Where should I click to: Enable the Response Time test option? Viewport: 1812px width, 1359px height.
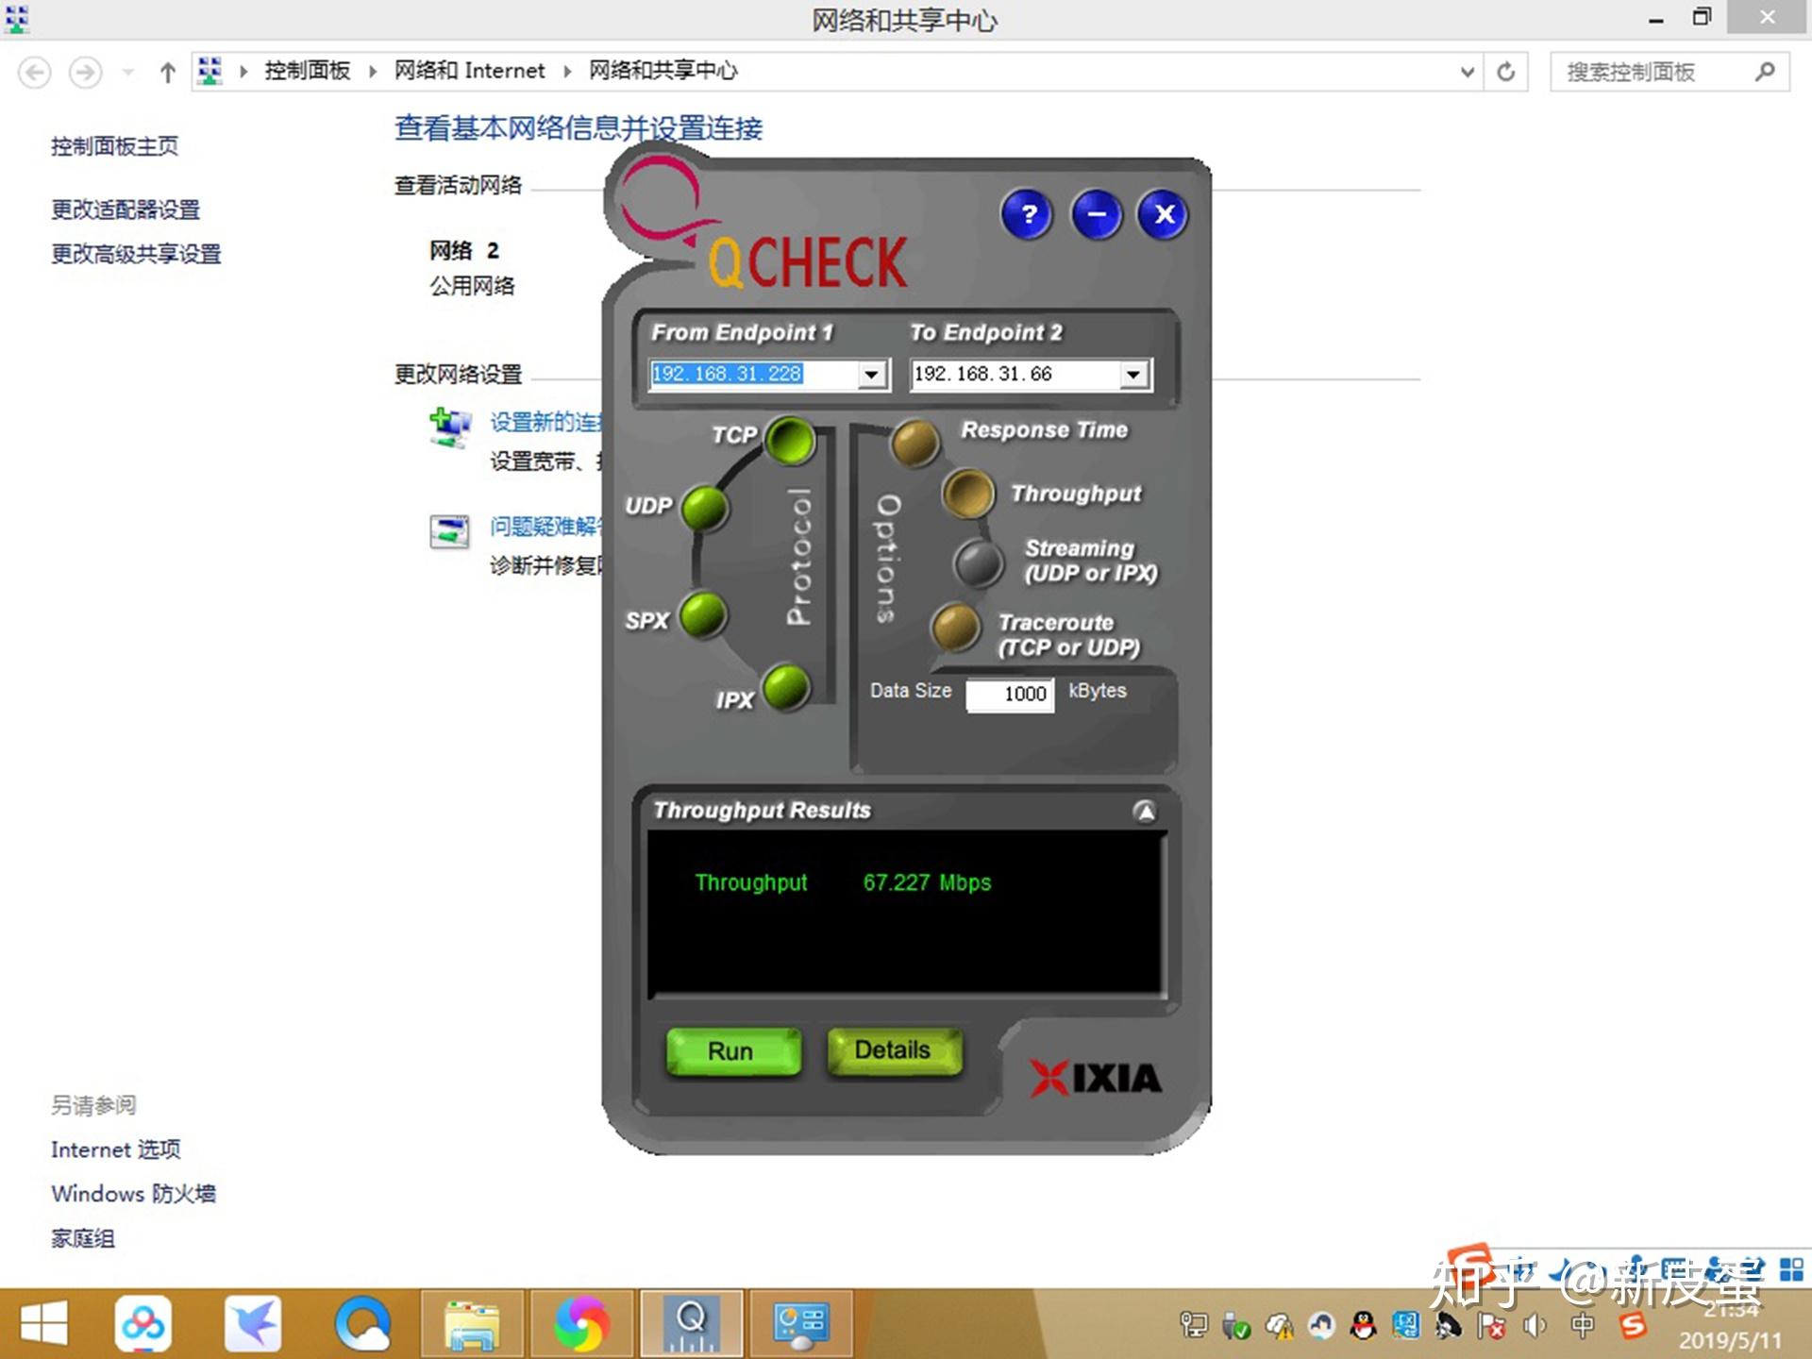pyautogui.click(x=914, y=443)
